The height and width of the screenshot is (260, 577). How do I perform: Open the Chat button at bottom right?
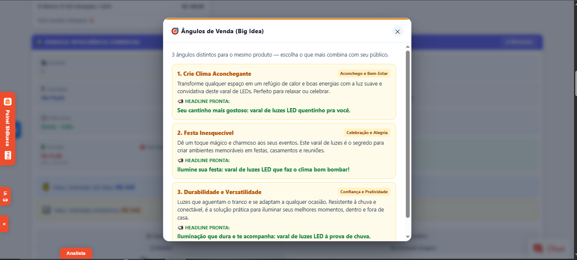[549, 249]
